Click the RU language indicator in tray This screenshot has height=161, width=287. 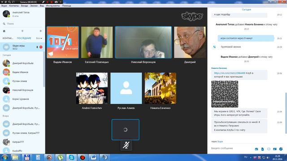coord(246,157)
